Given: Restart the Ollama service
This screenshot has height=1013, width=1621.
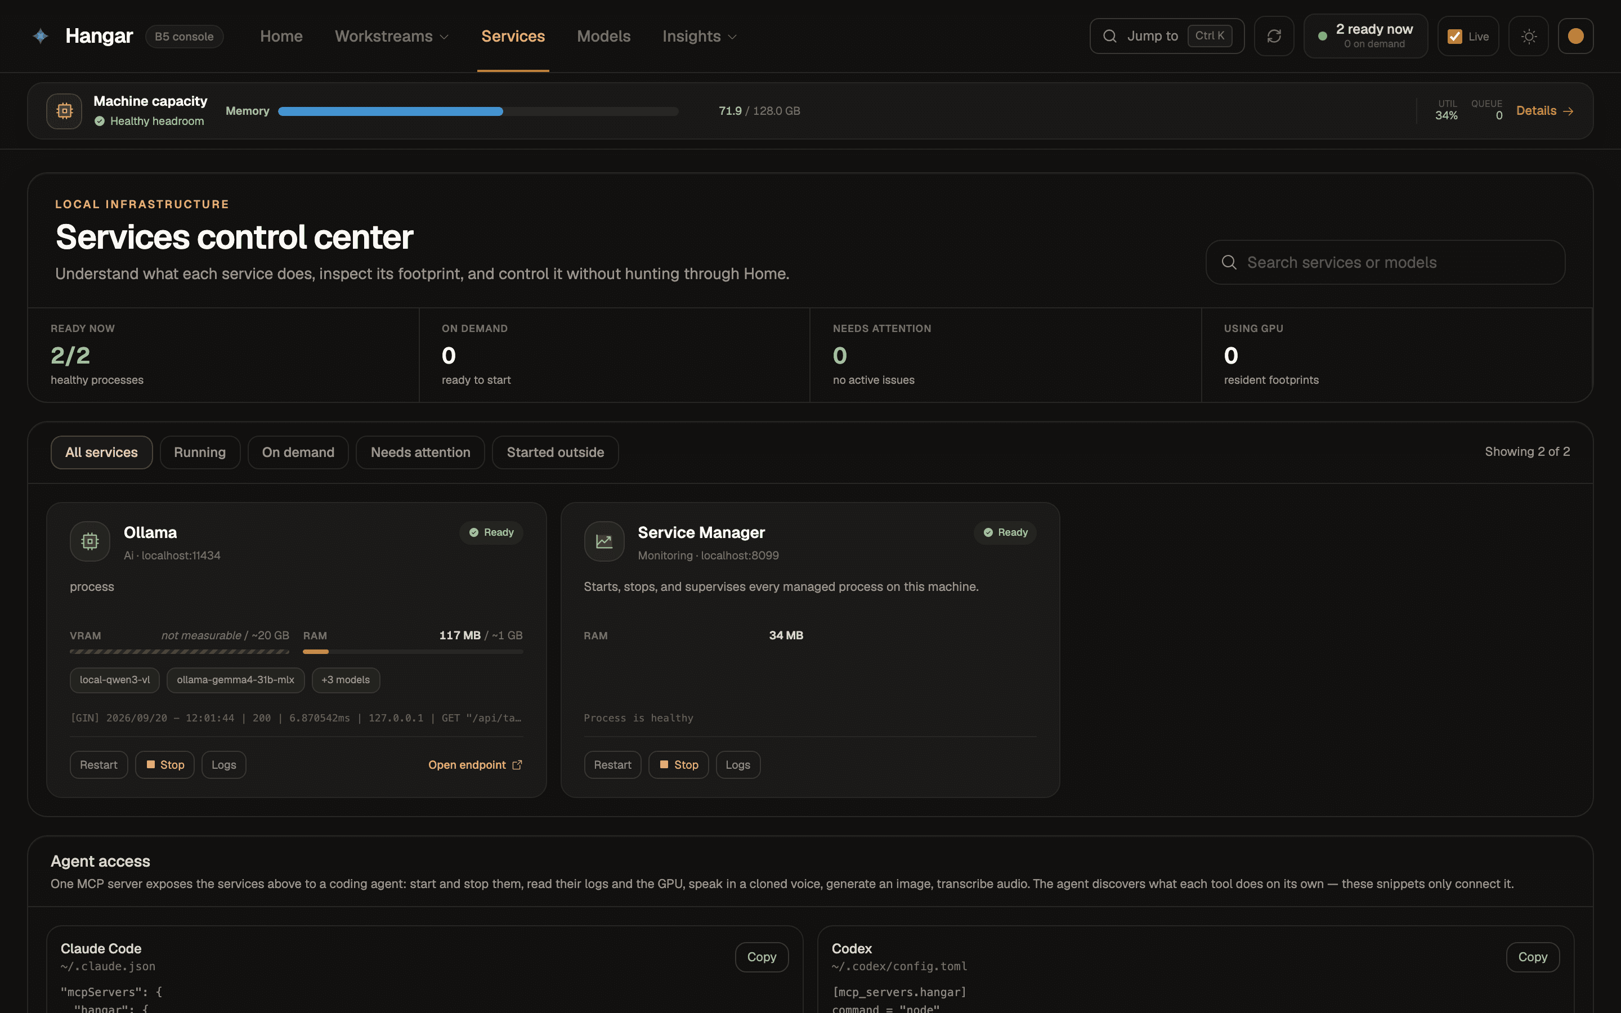Looking at the screenshot, I should tap(98, 764).
